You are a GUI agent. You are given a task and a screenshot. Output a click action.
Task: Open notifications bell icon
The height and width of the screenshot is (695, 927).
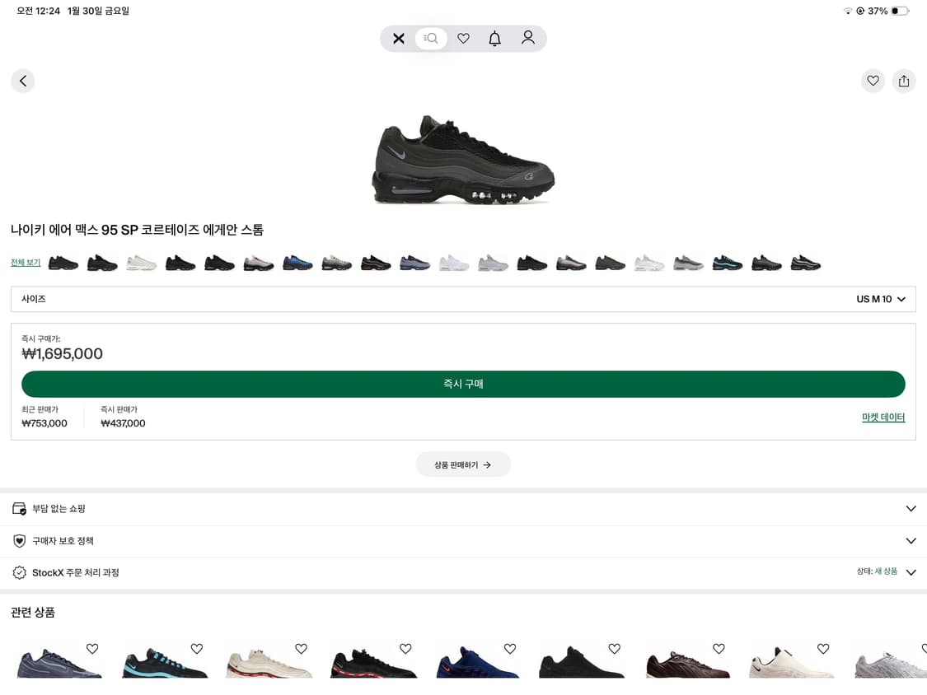point(494,39)
